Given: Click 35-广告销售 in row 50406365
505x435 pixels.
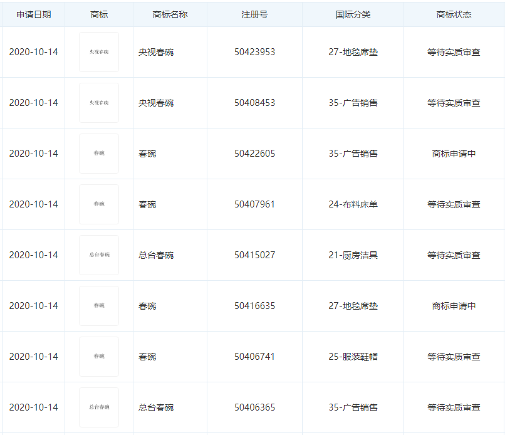Looking at the screenshot, I should 353,407.
